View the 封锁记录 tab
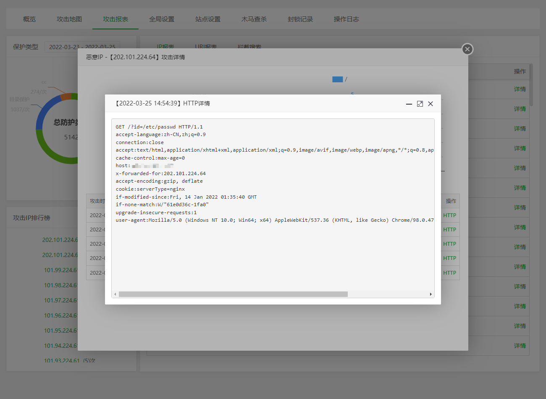 pos(300,19)
